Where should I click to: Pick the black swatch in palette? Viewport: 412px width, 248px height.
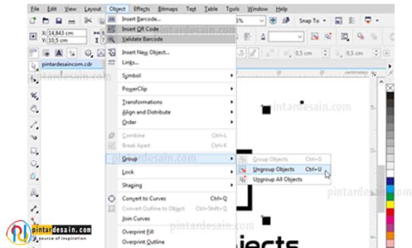tap(390, 95)
